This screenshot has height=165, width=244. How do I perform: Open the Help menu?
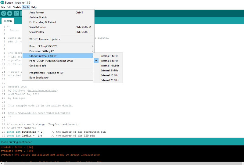[x=34, y=7]
